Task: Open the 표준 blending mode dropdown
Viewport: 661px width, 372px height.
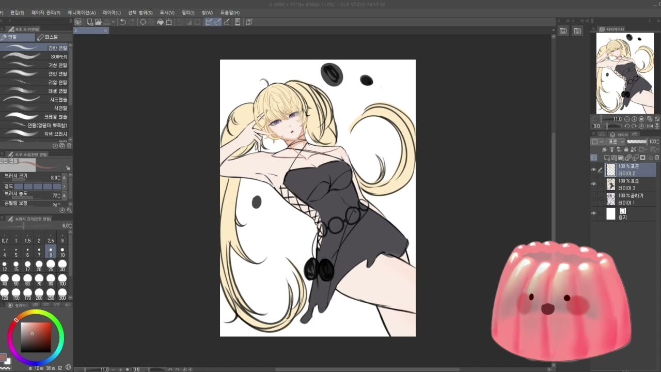Action: tap(615, 142)
